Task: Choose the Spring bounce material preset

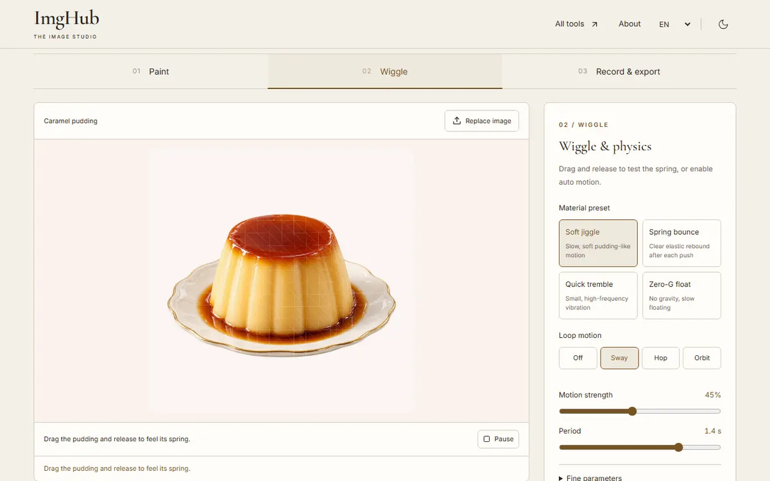Action: click(681, 243)
